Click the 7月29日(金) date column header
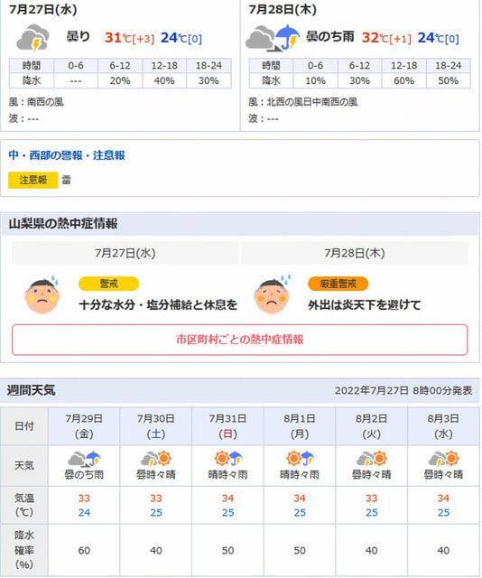Screen dimensions: 482x578 pyautogui.click(x=84, y=426)
